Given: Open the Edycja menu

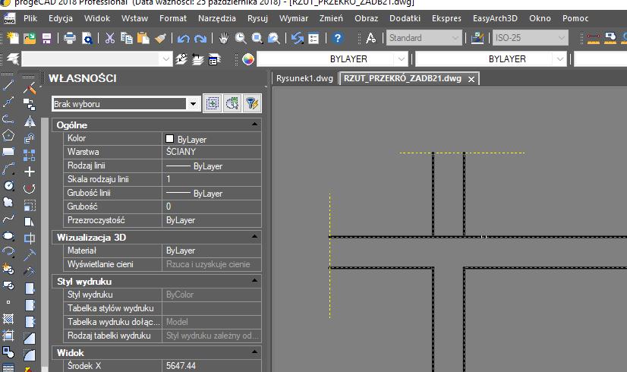Looking at the screenshot, I should pos(61,18).
